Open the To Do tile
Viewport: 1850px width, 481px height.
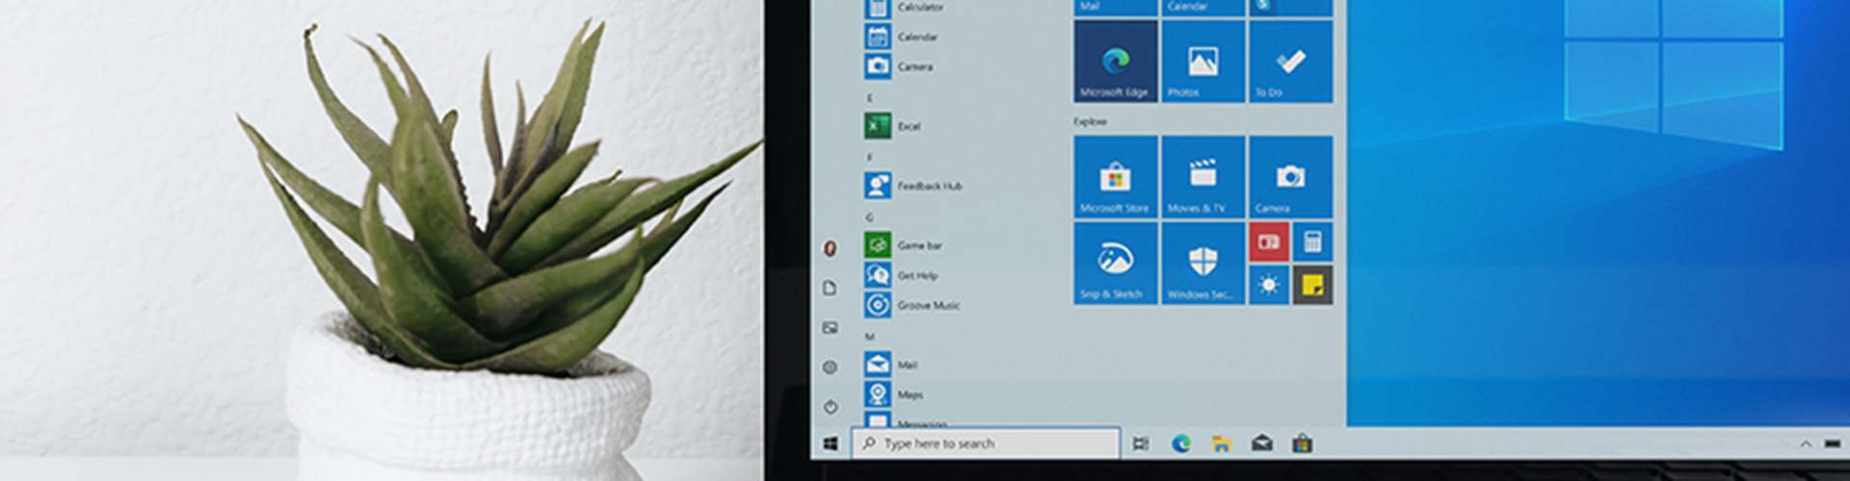coord(1290,62)
